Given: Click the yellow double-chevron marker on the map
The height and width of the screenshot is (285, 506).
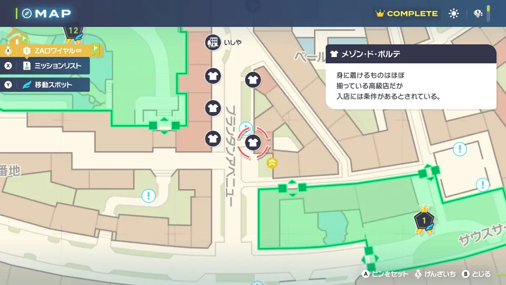Looking at the screenshot, I should pos(272,163).
